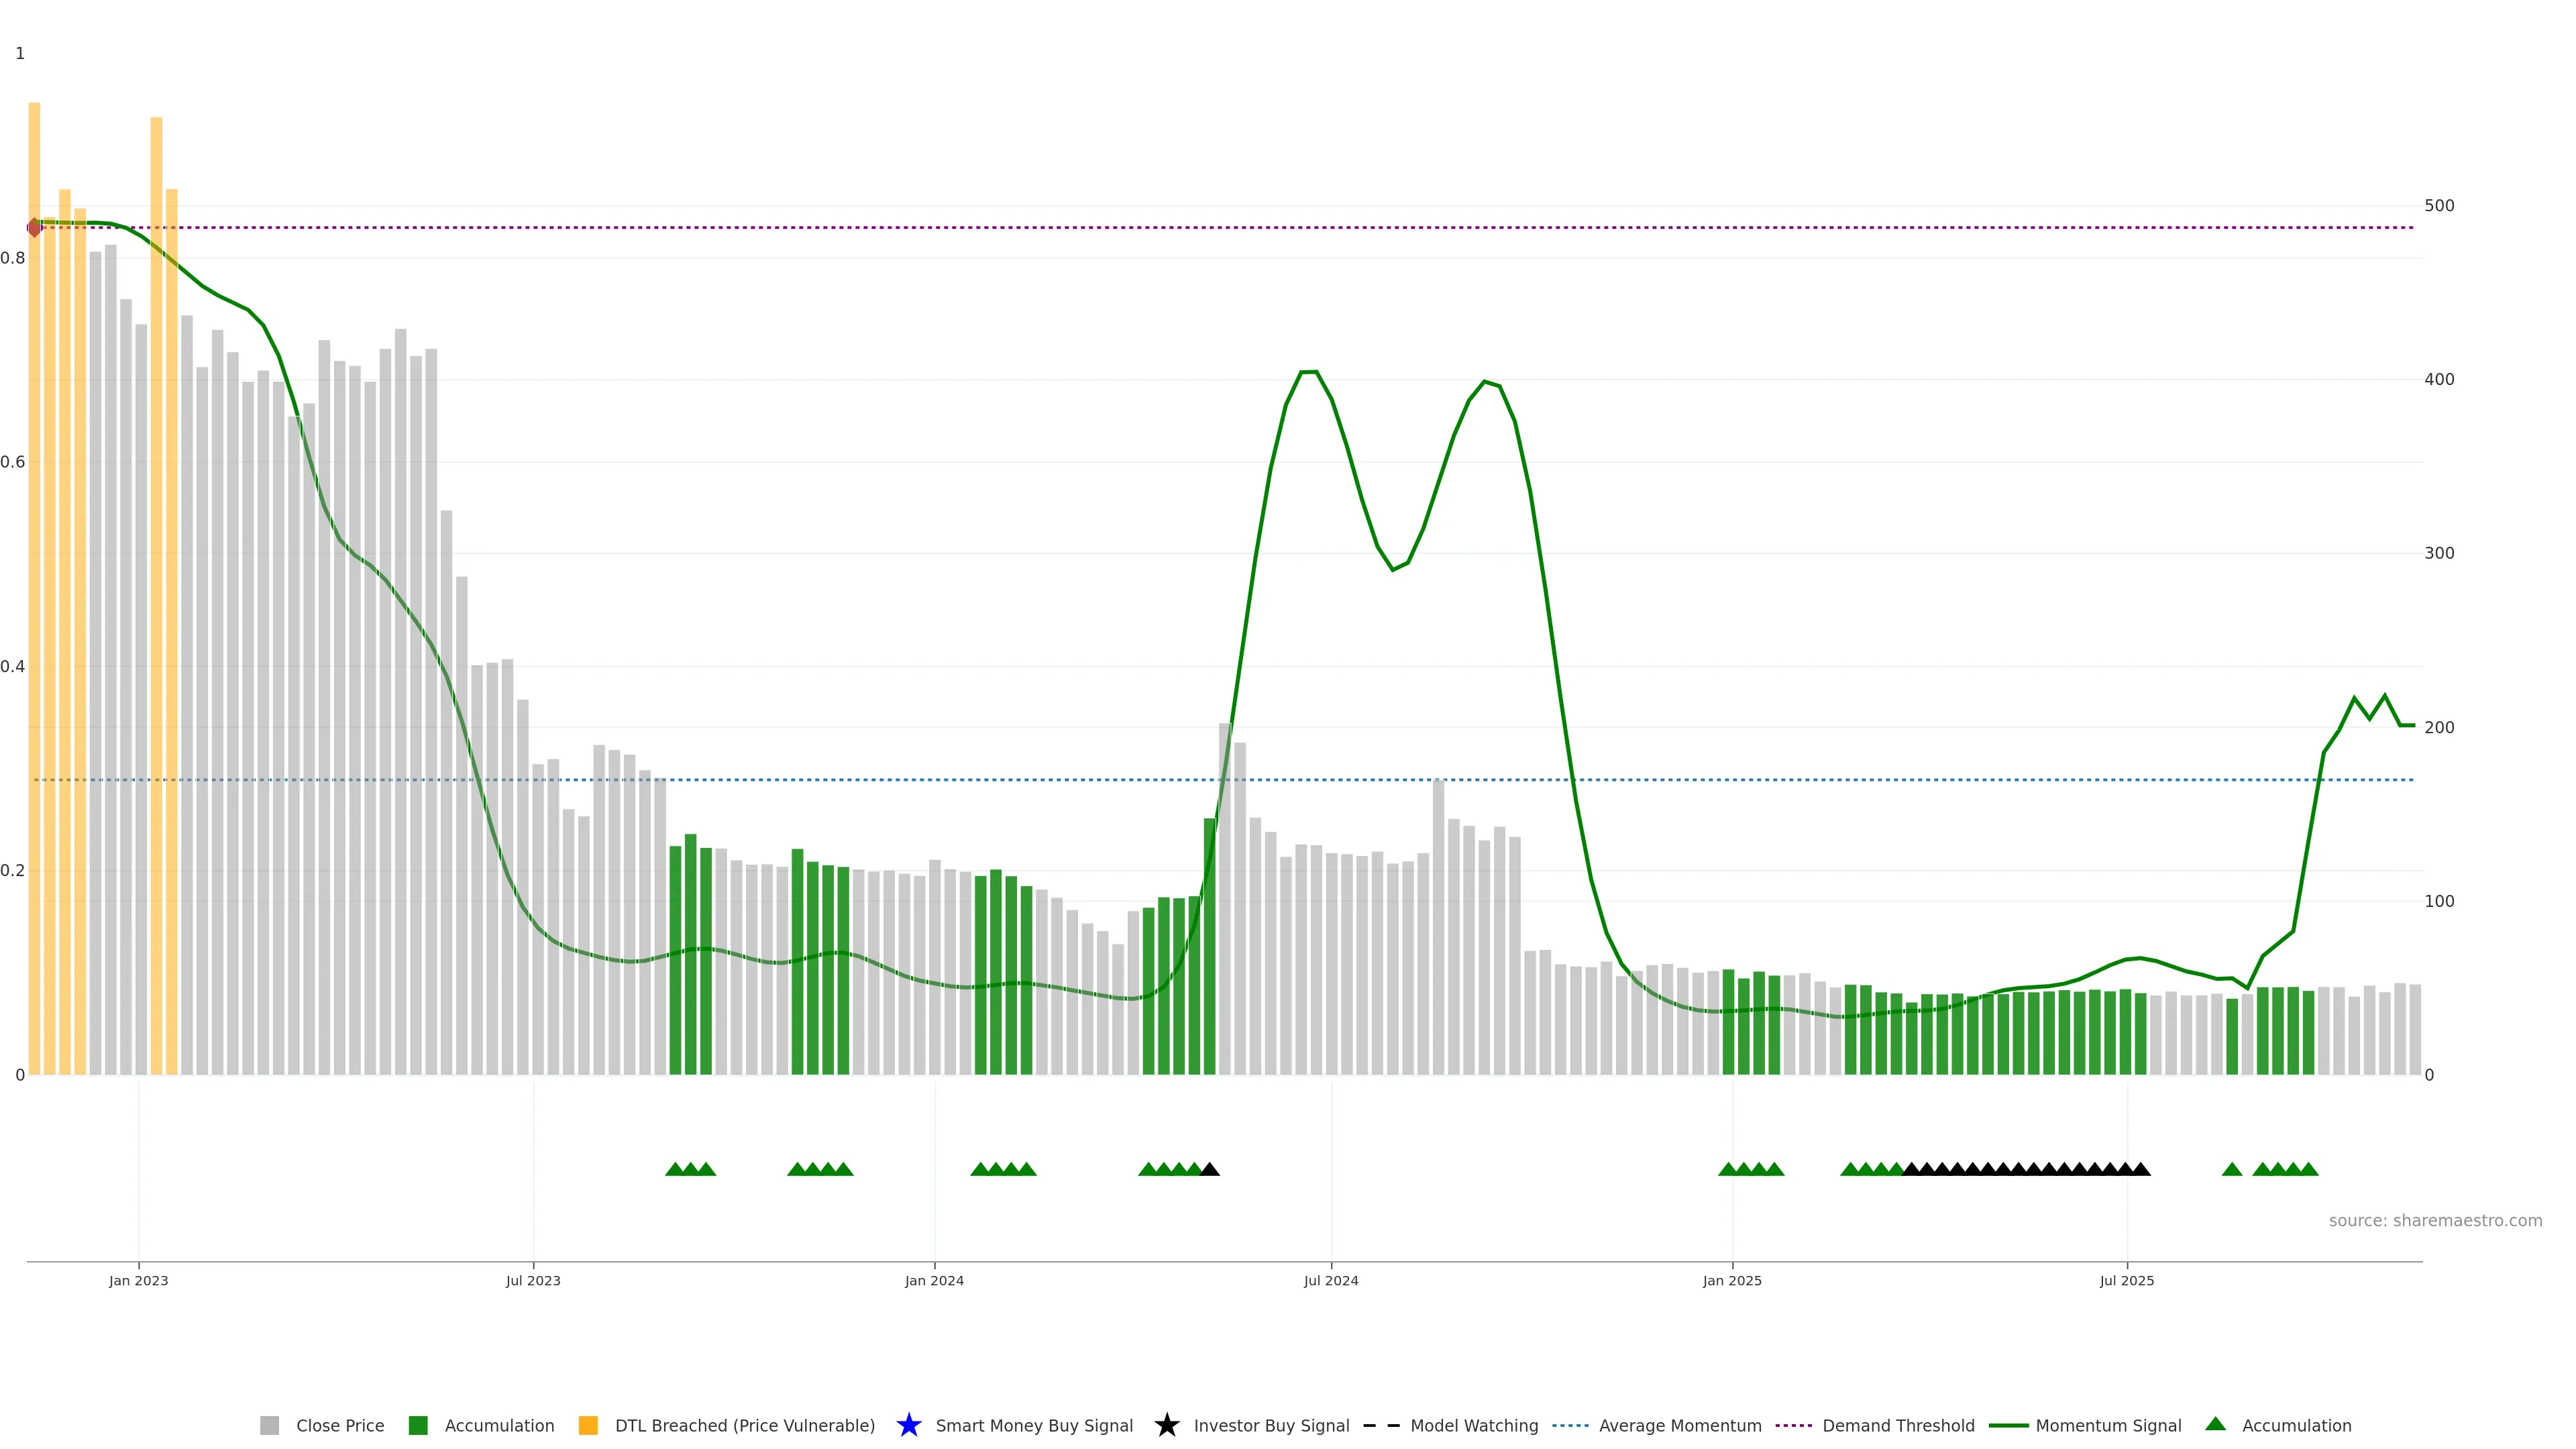Click the red diamond marker on threshold line
2576x1449 pixels.
[35, 228]
